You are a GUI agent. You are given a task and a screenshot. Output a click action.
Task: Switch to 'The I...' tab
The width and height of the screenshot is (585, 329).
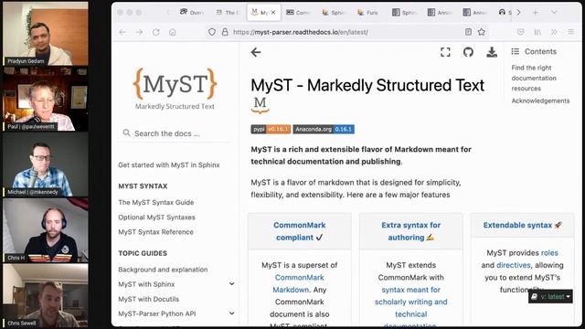pos(229,12)
